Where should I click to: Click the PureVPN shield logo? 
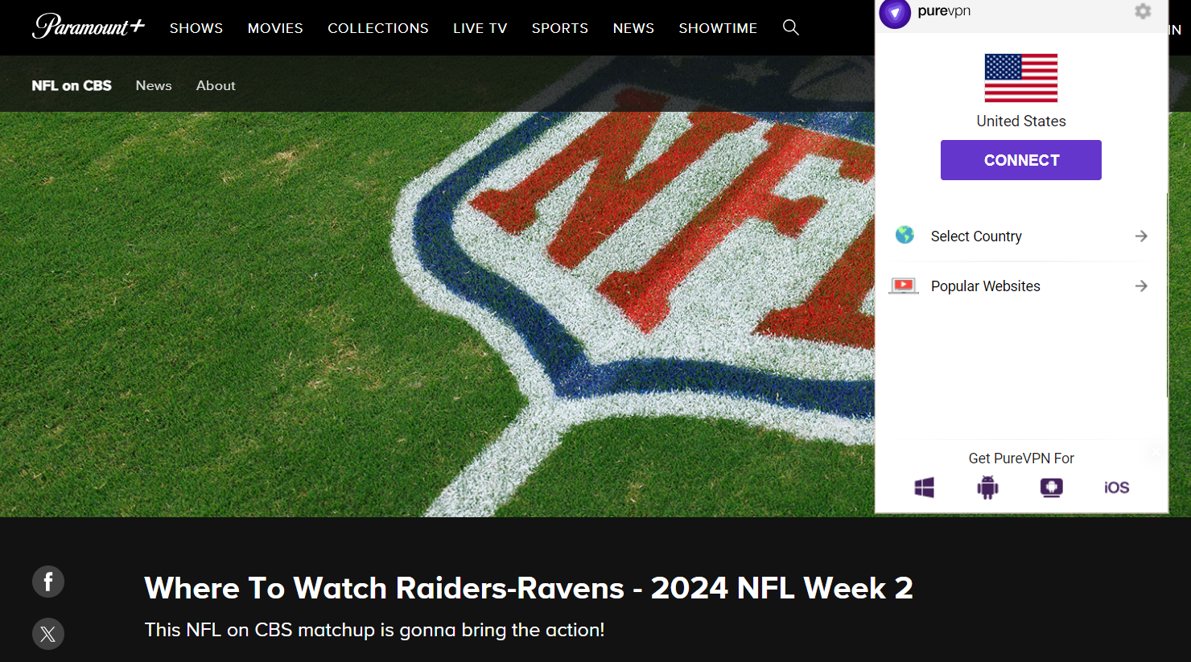(x=895, y=13)
